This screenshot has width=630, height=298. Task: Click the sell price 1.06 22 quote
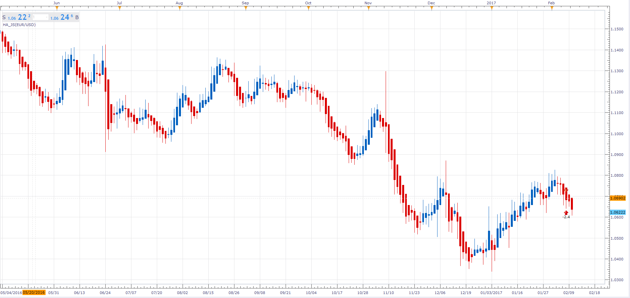19,17
